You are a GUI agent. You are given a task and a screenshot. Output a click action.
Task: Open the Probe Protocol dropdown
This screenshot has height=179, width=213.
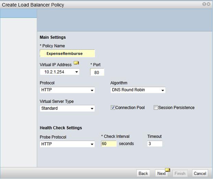click(67, 144)
